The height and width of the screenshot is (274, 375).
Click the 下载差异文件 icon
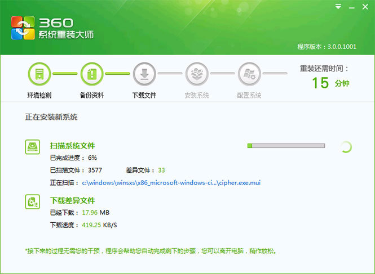point(33,202)
